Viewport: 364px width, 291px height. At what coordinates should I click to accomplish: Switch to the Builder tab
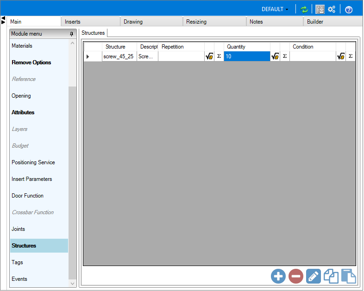tap(333, 22)
